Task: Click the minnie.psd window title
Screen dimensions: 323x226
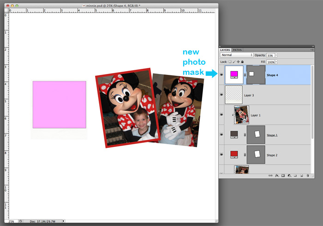Action: 113,6
